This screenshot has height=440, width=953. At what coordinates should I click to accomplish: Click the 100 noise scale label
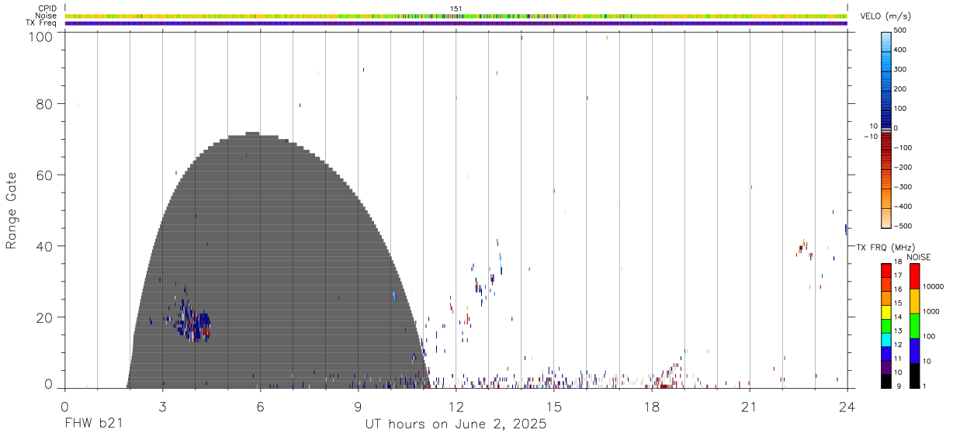(930, 336)
